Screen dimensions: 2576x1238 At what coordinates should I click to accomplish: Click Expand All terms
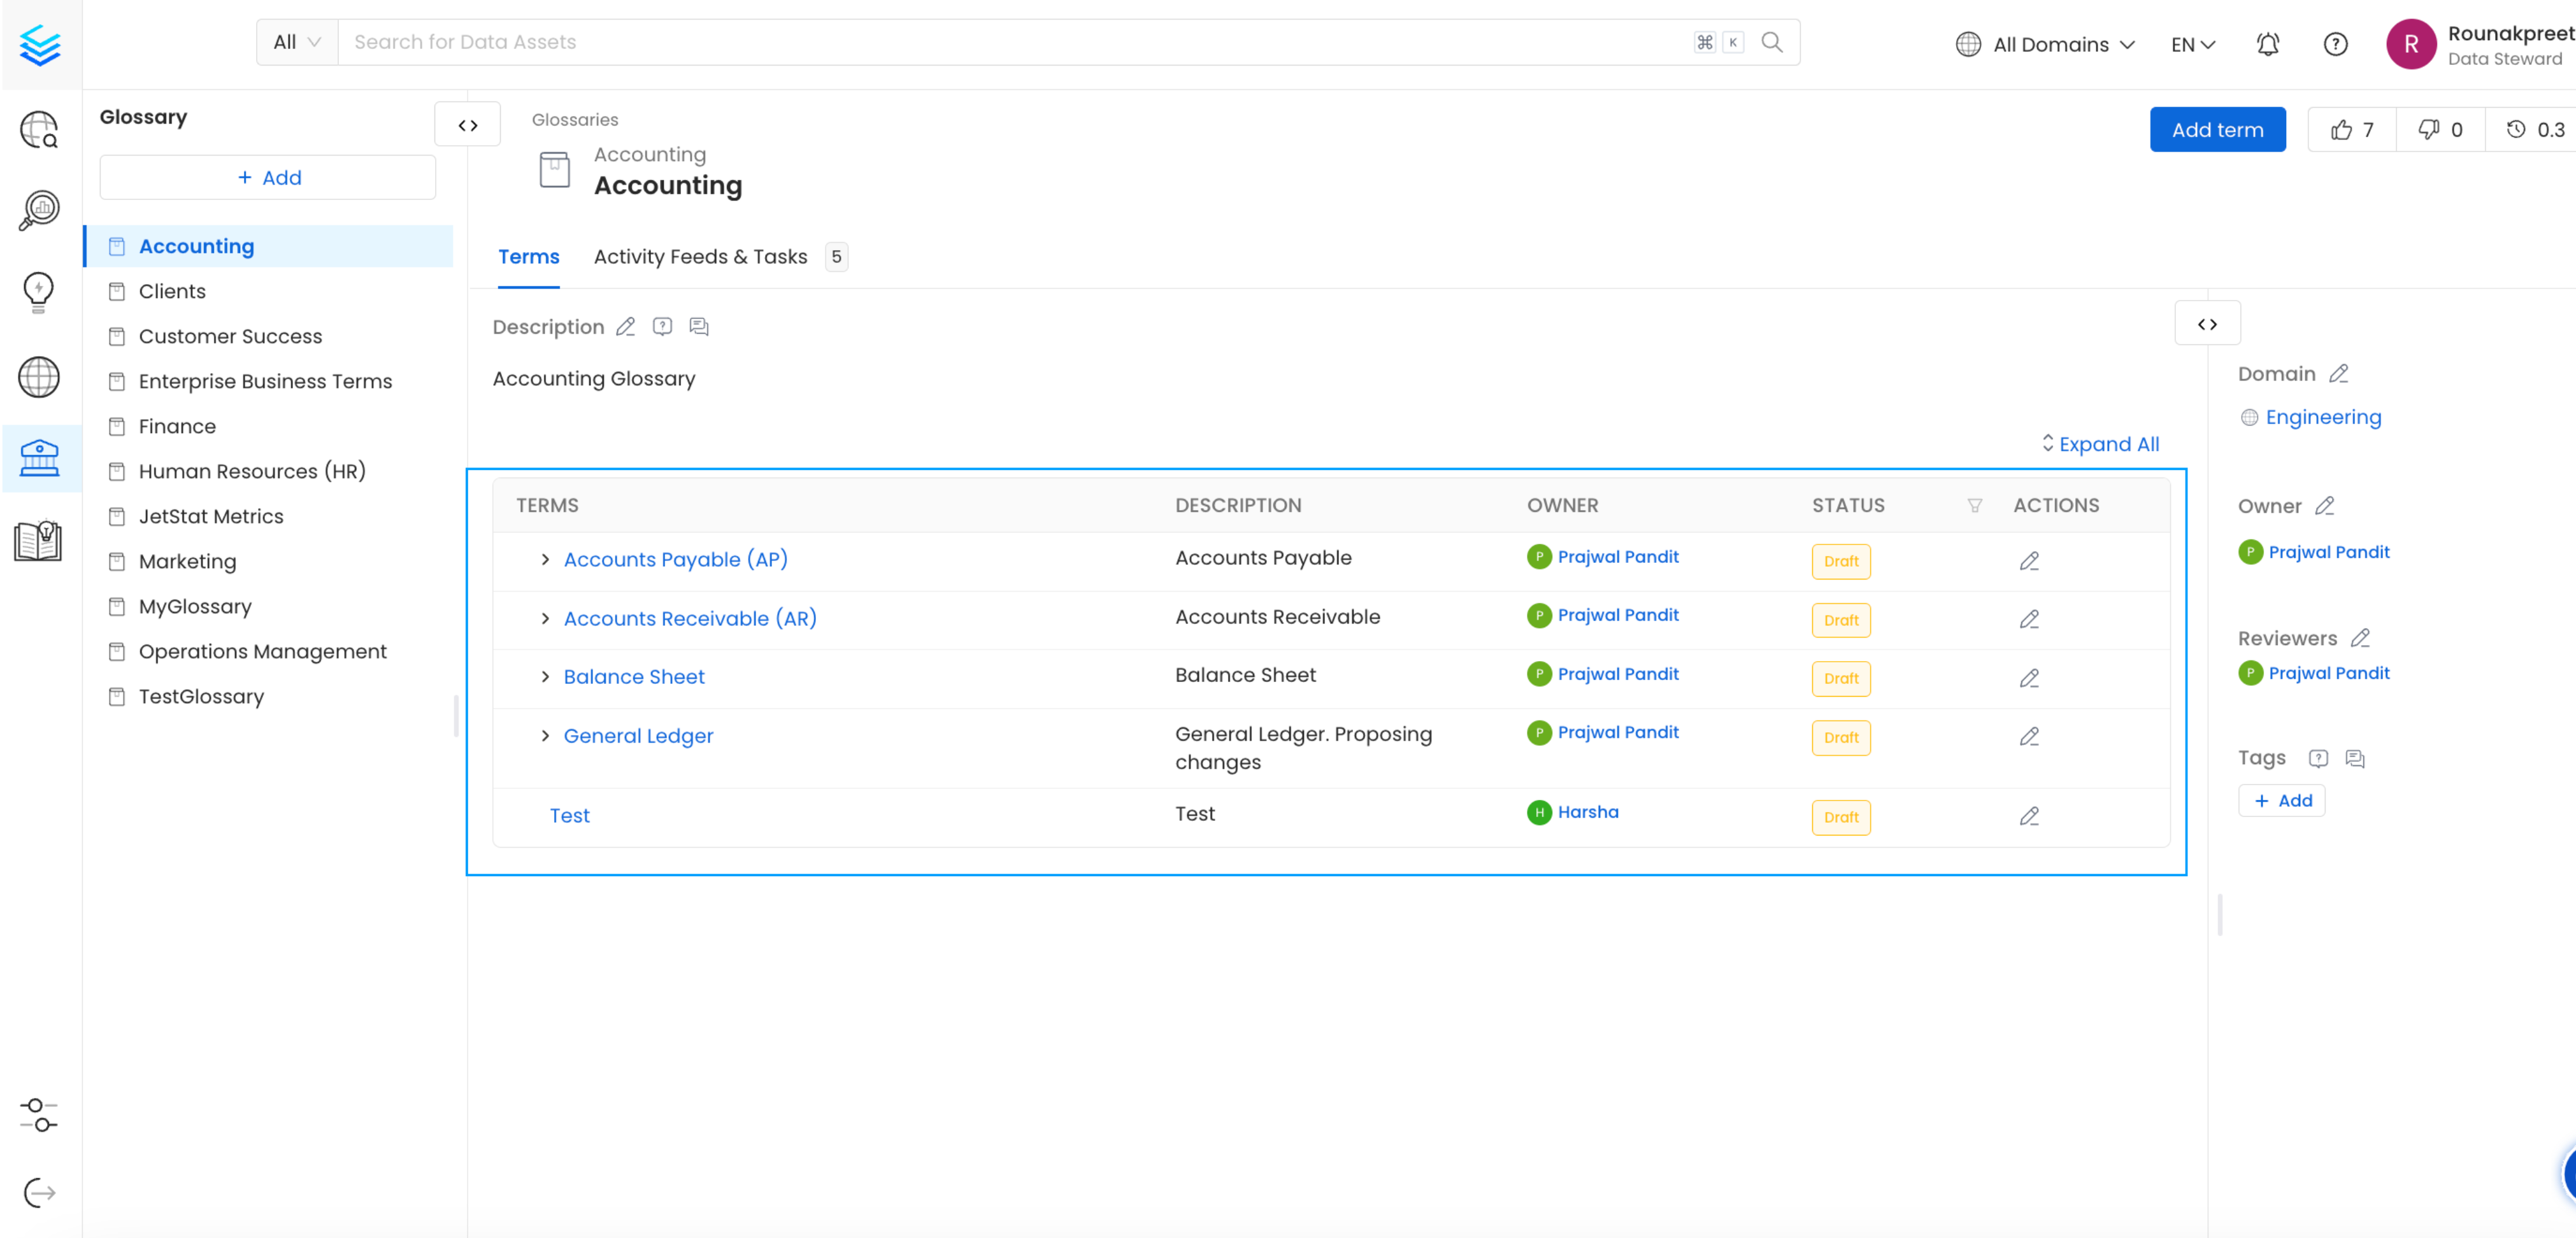pos(2100,444)
